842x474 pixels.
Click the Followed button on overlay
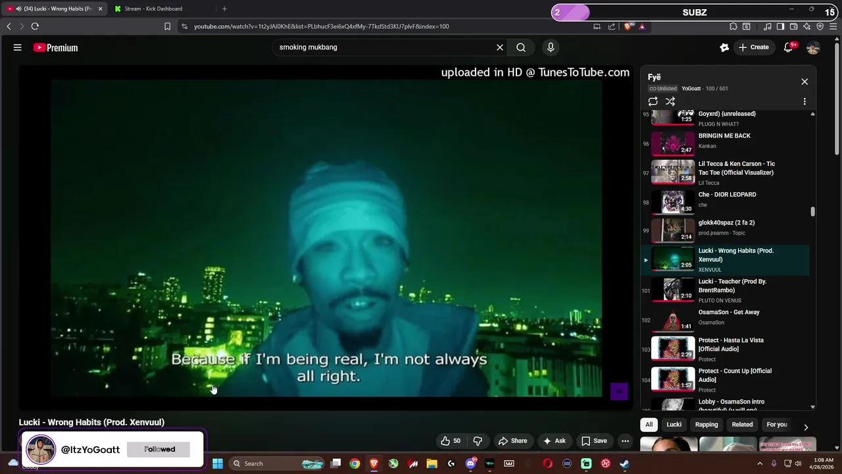(x=160, y=449)
